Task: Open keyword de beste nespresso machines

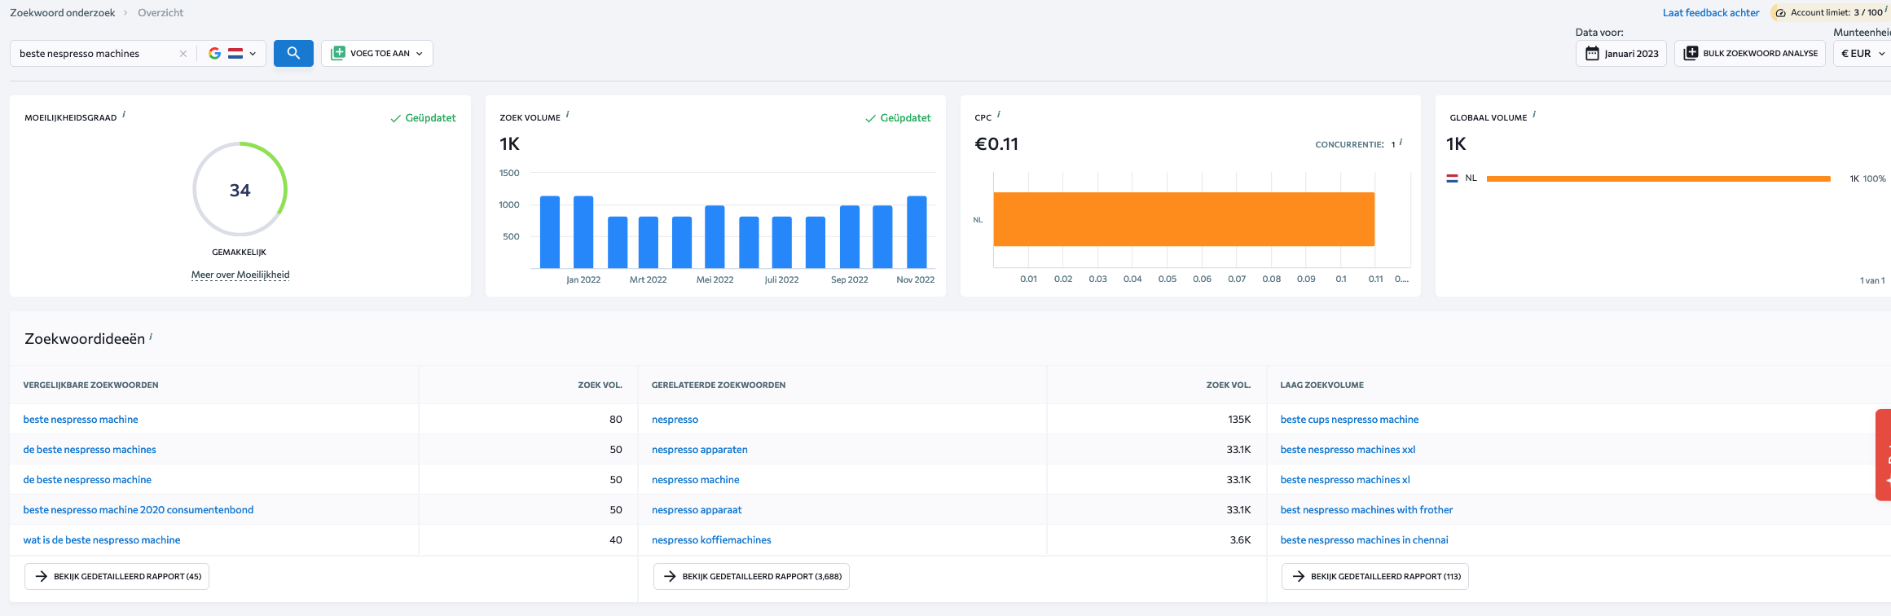Action: [x=90, y=450]
